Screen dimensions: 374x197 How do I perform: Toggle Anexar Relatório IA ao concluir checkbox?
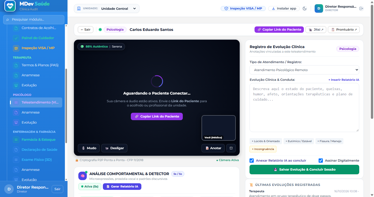click(252, 161)
